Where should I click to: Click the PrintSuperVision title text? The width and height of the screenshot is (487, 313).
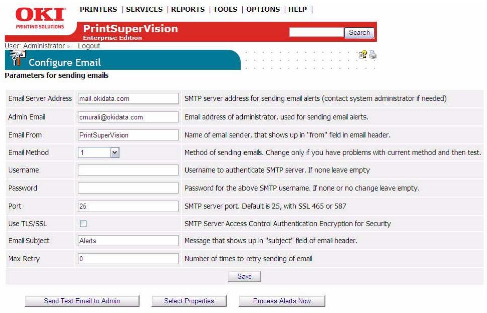(131, 28)
